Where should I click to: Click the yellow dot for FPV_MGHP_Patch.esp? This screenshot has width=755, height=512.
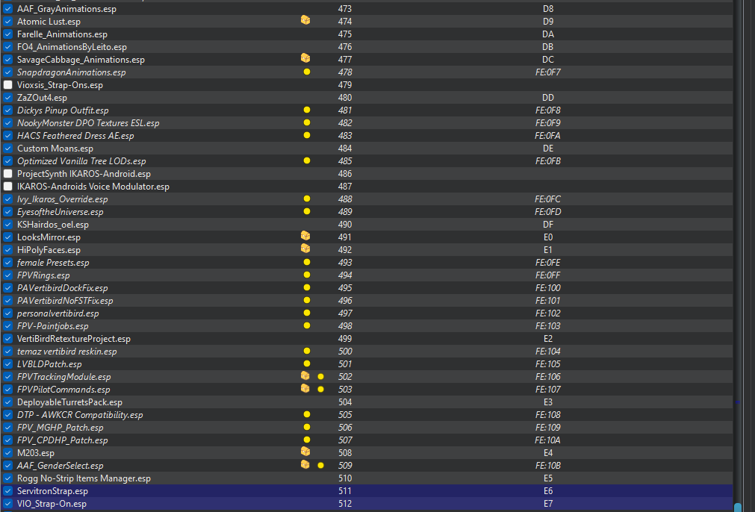[307, 428]
